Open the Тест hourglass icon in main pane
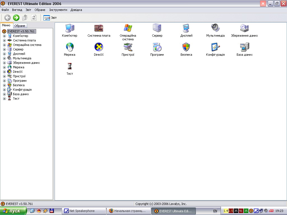 pos(70,66)
